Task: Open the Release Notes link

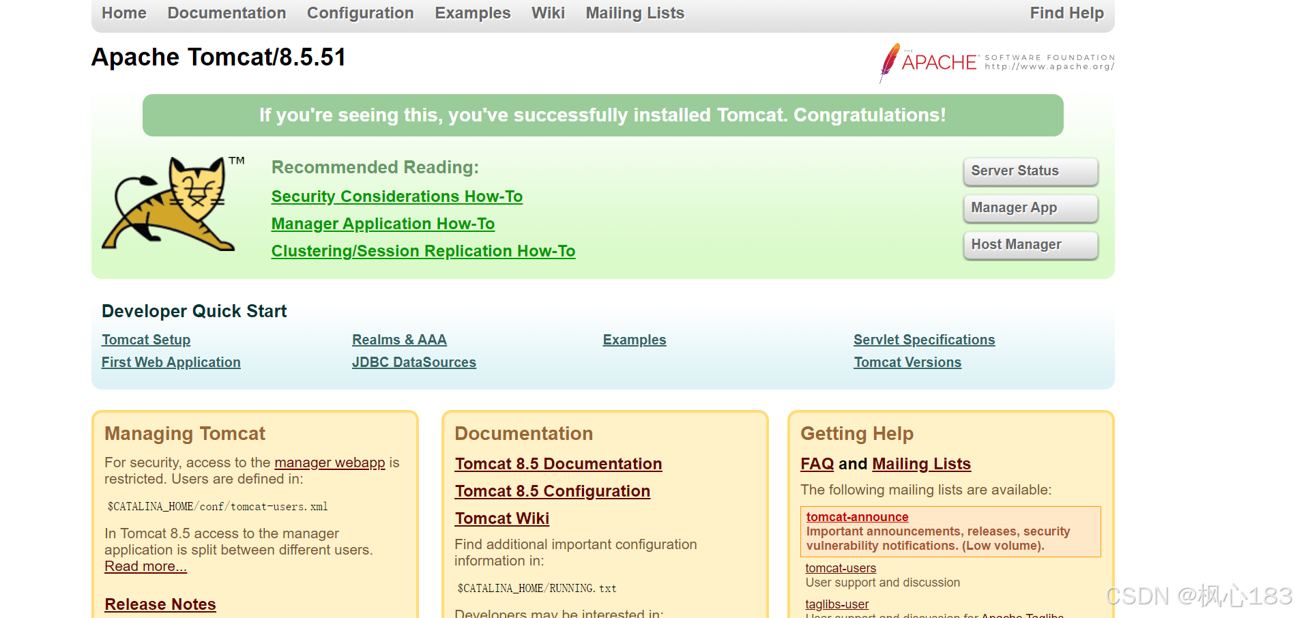Action: (160, 604)
